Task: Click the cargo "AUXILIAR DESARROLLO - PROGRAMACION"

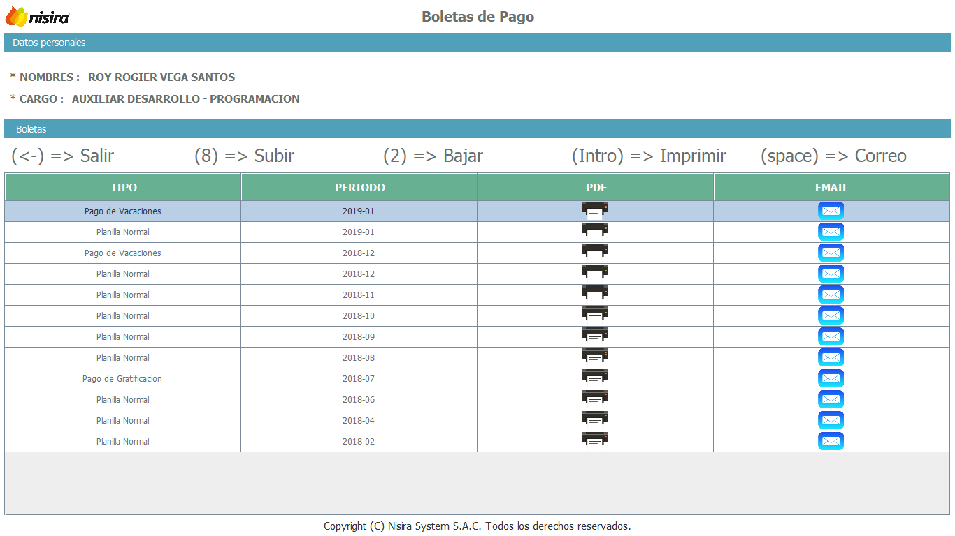Action: 186,99
